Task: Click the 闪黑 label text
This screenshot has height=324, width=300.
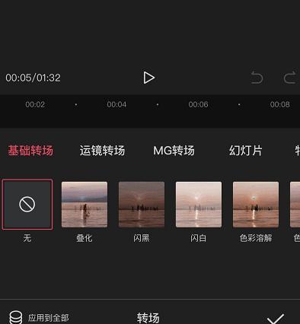Action: 142,238
